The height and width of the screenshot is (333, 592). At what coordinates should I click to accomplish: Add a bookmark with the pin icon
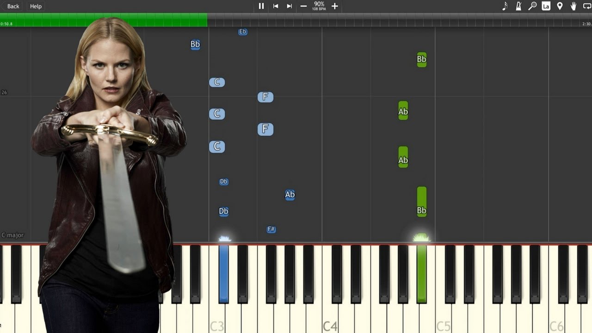[x=560, y=6]
